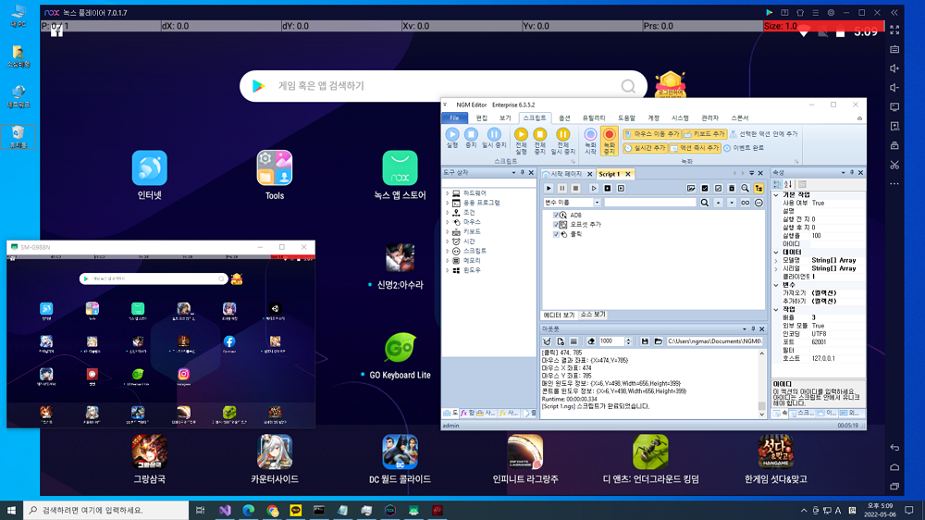Open the 편집 ribbon tab
925x520 pixels.
[x=482, y=118]
